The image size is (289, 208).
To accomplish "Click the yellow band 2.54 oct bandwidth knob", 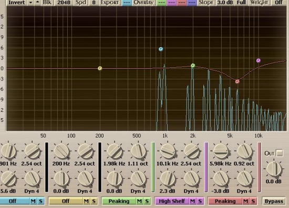I will (x=85, y=151).
